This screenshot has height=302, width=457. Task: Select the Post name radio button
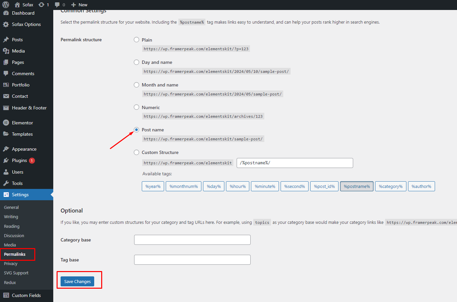coord(136,130)
